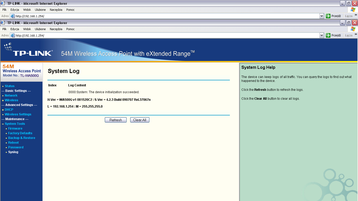Open the Widok menu in the front window
Image resolution: width=358 pixels, height=201 pixels.
[x=27, y=29]
